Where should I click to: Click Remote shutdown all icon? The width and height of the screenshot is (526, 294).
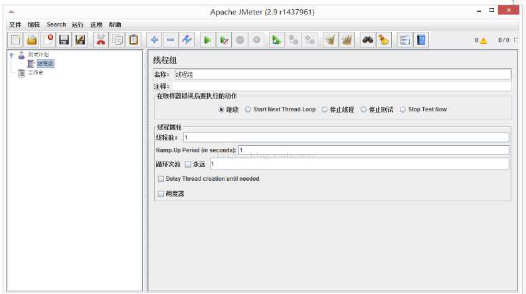tap(309, 40)
